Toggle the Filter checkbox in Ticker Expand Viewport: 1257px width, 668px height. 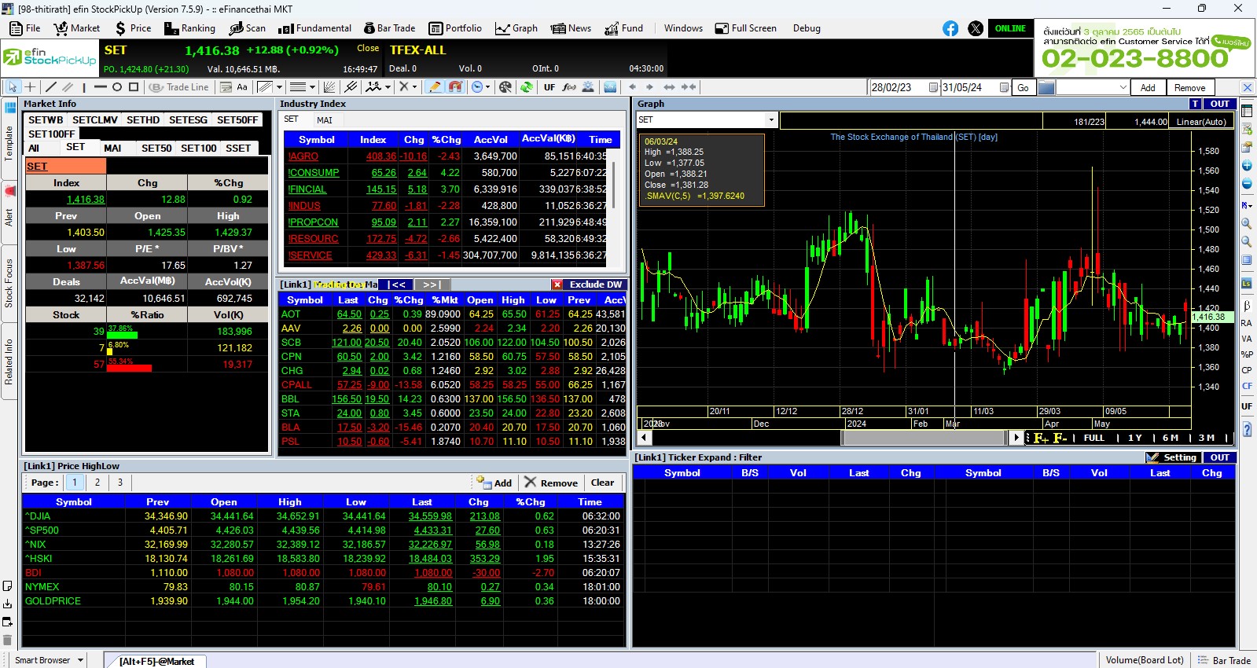(x=1152, y=457)
